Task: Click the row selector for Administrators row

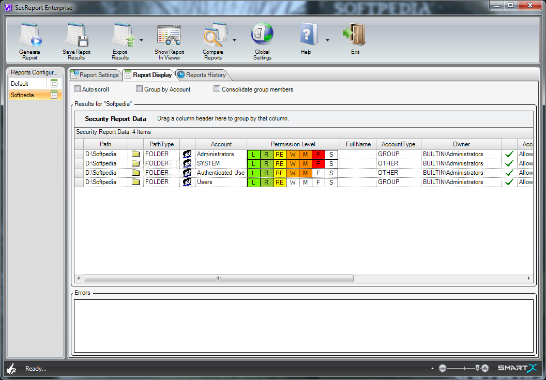Action: pyautogui.click(x=79, y=154)
